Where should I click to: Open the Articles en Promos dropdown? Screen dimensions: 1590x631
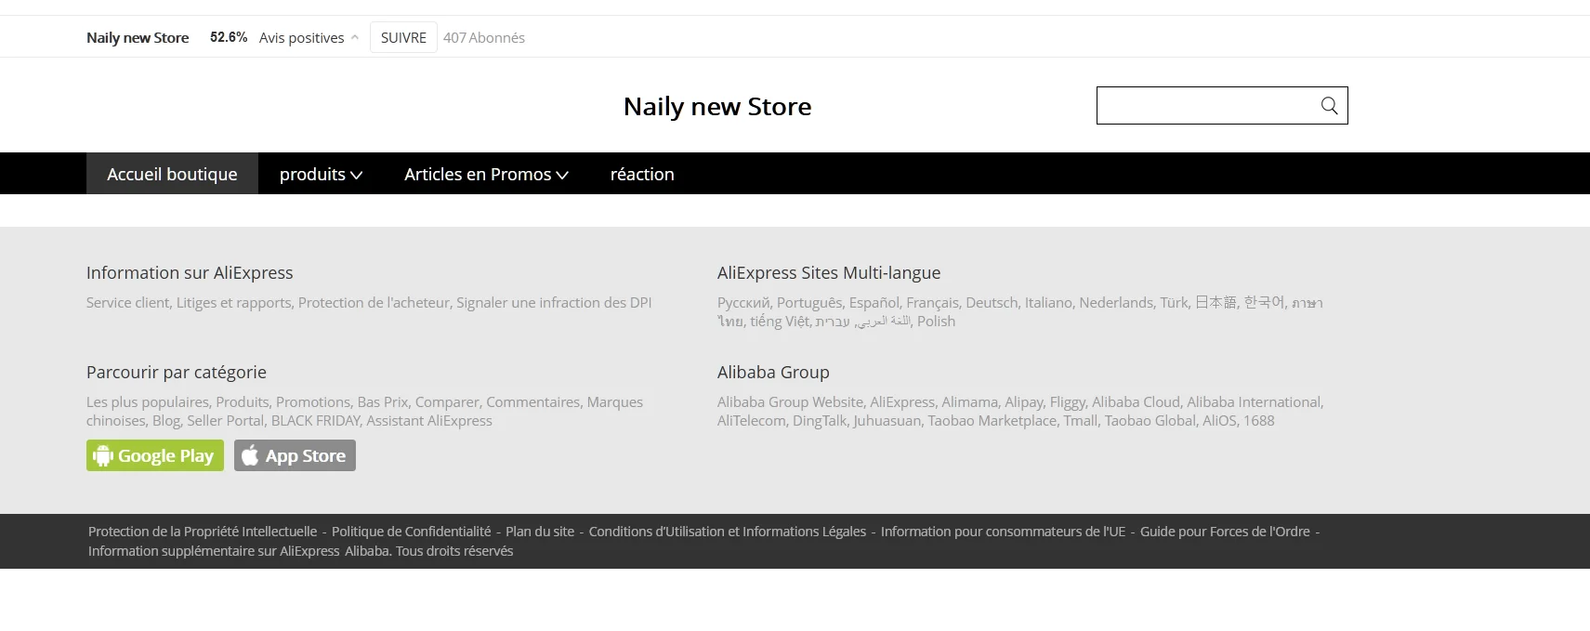pyautogui.click(x=486, y=174)
